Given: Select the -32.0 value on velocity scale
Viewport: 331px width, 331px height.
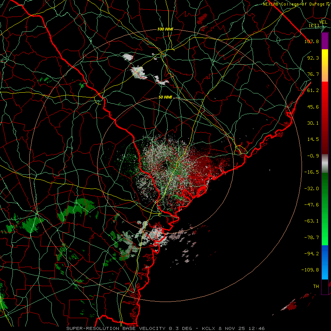Looking at the screenshot, I should click(312, 188).
